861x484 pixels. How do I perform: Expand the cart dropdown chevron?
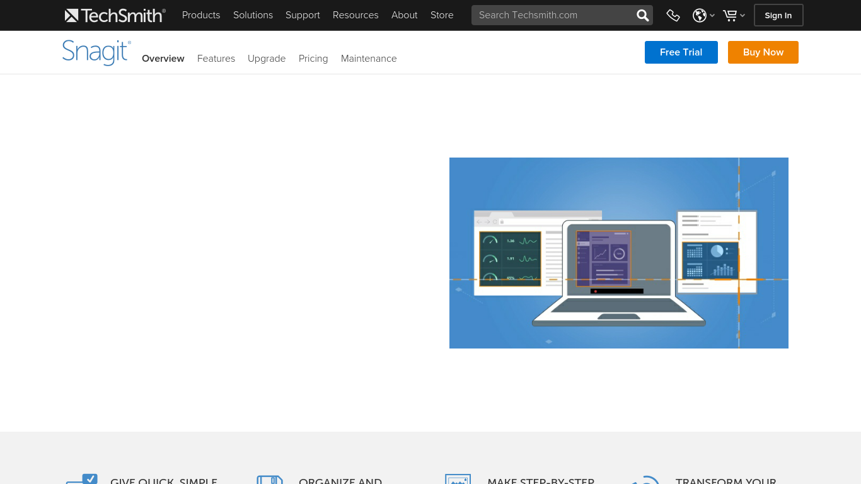pyautogui.click(x=743, y=15)
